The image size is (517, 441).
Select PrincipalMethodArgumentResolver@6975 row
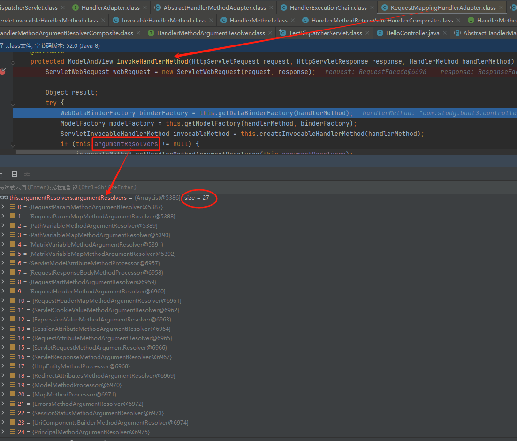(x=258, y=432)
